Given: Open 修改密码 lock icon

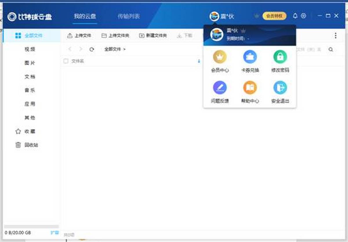Looking at the screenshot, I should click(x=280, y=57).
